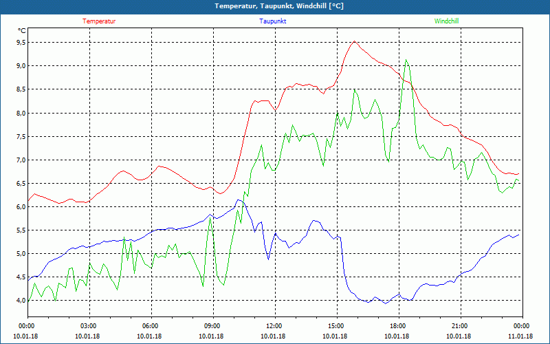The height and width of the screenshot is (344, 550).
Task: Select the blue "Taupunkt" legend label
Action: point(272,21)
